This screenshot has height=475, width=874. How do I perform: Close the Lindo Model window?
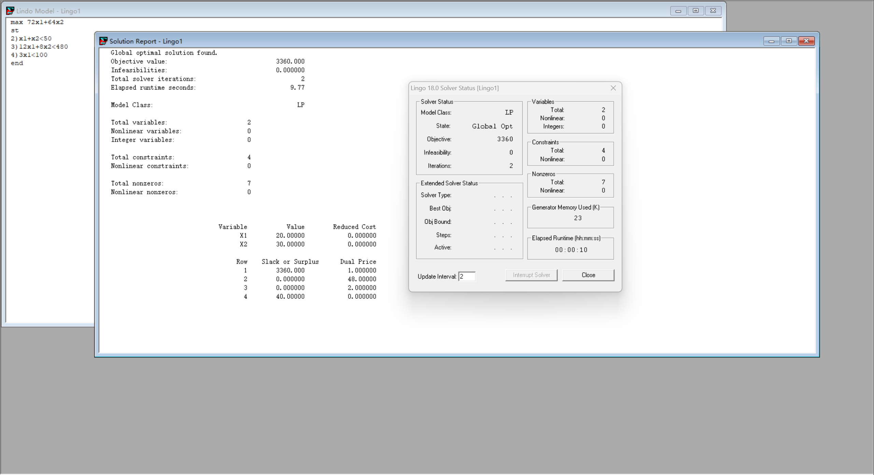click(x=713, y=11)
